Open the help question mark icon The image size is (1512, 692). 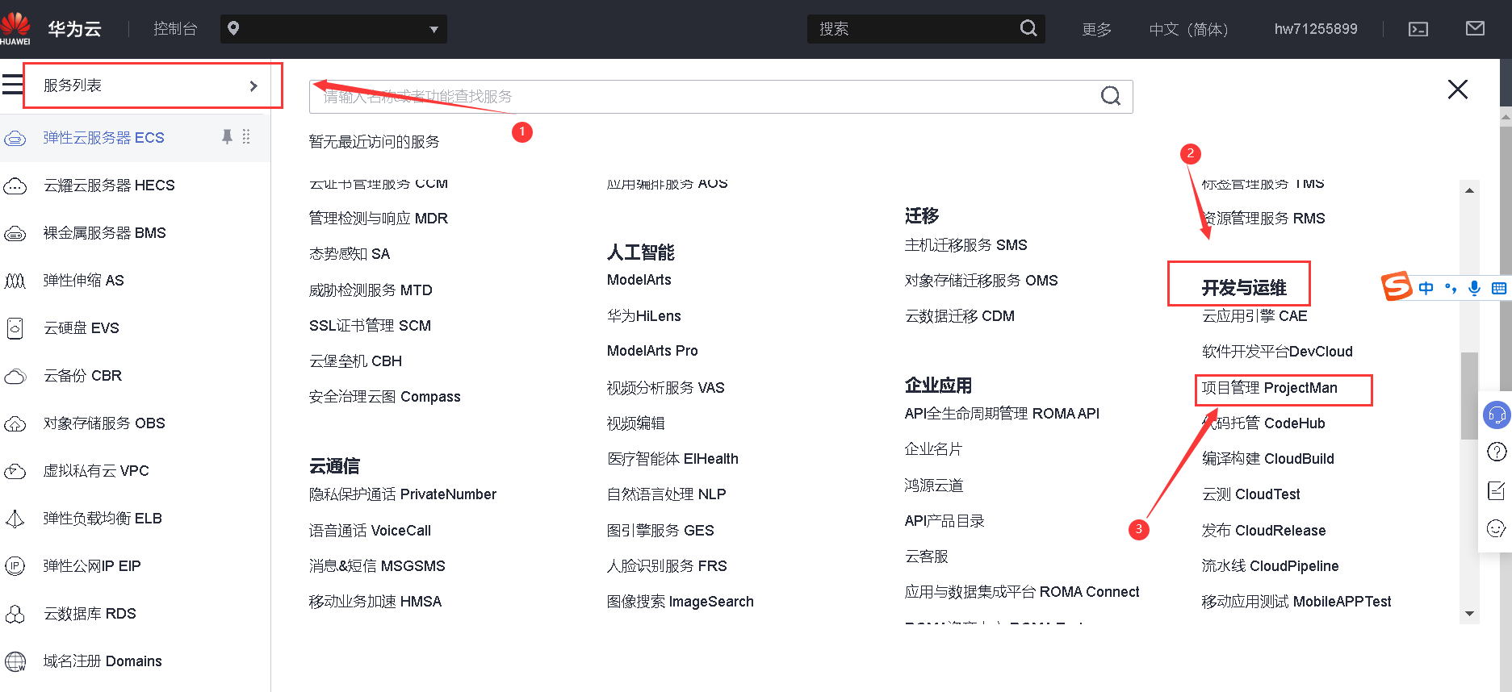point(1497,452)
